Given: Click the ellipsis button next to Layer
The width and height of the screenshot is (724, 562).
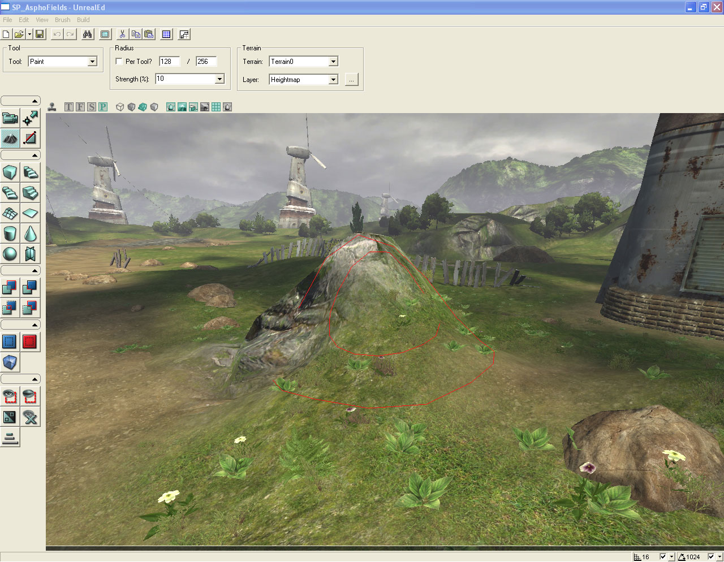Looking at the screenshot, I should pyautogui.click(x=351, y=80).
